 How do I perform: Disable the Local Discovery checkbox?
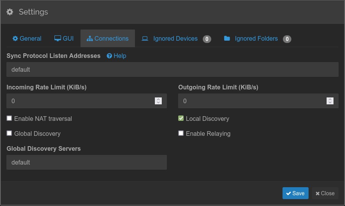pos(181,118)
